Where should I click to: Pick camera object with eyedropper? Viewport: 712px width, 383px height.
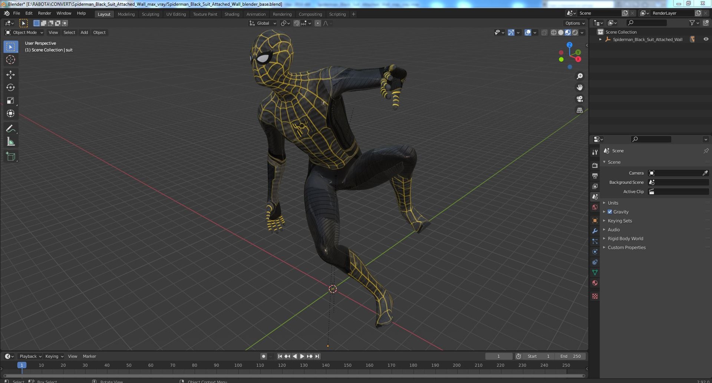coord(705,173)
